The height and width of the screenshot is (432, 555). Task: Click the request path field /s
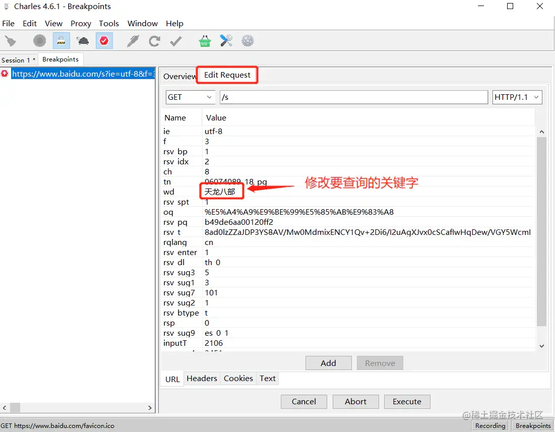(353, 97)
